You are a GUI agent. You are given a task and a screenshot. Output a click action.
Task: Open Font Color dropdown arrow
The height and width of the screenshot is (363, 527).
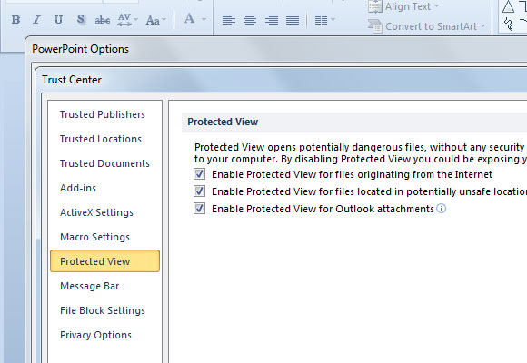pyautogui.click(x=204, y=19)
